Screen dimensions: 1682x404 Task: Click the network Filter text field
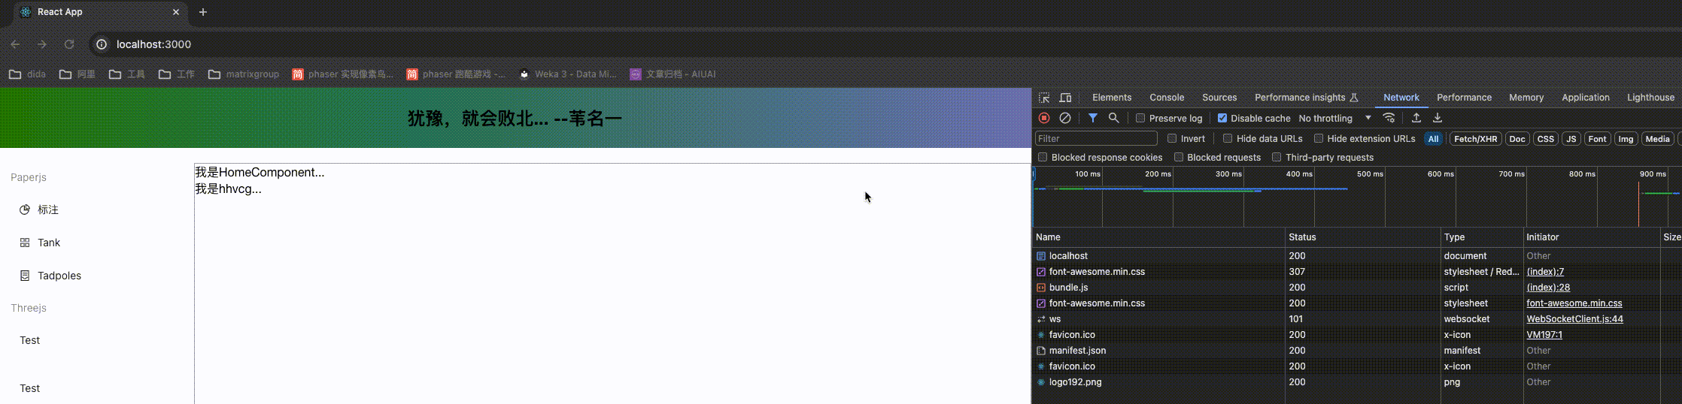(x=1096, y=139)
